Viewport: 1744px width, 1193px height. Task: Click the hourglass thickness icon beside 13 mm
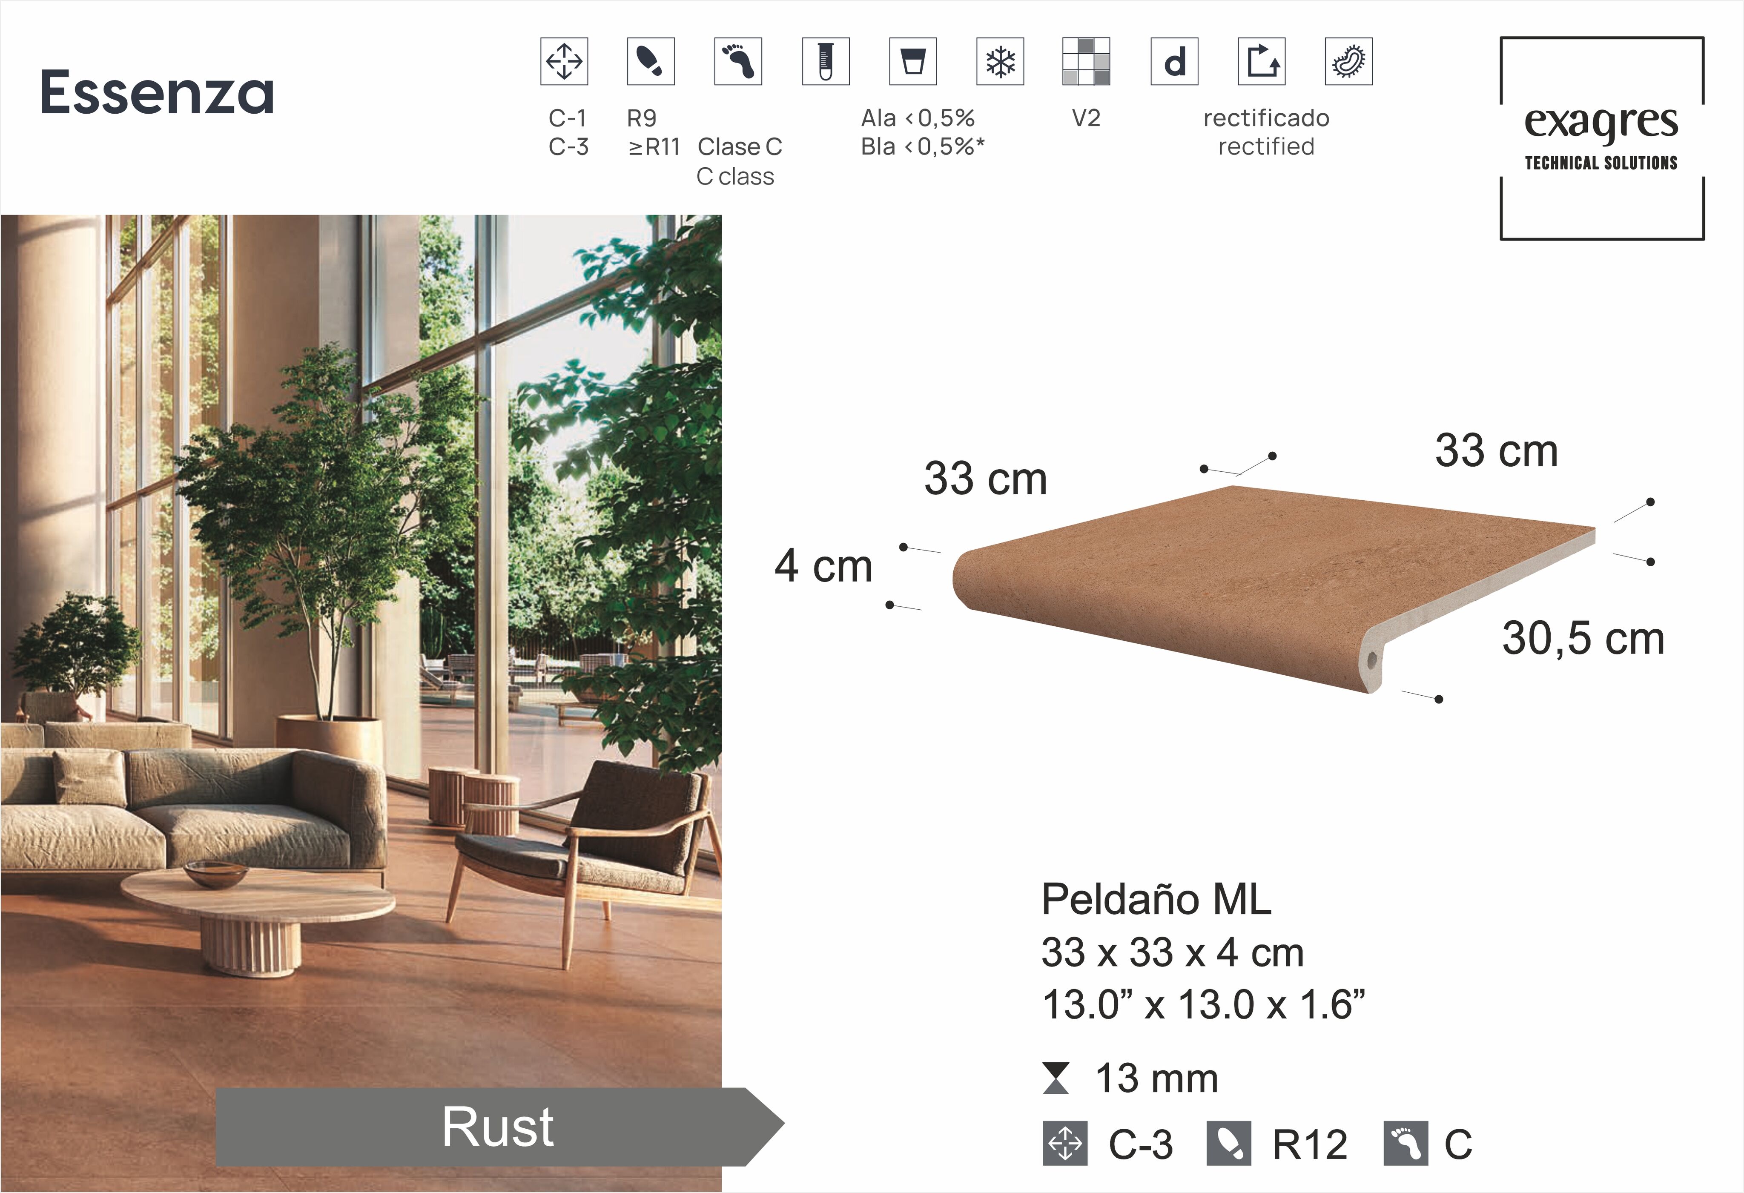click(1056, 1078)
